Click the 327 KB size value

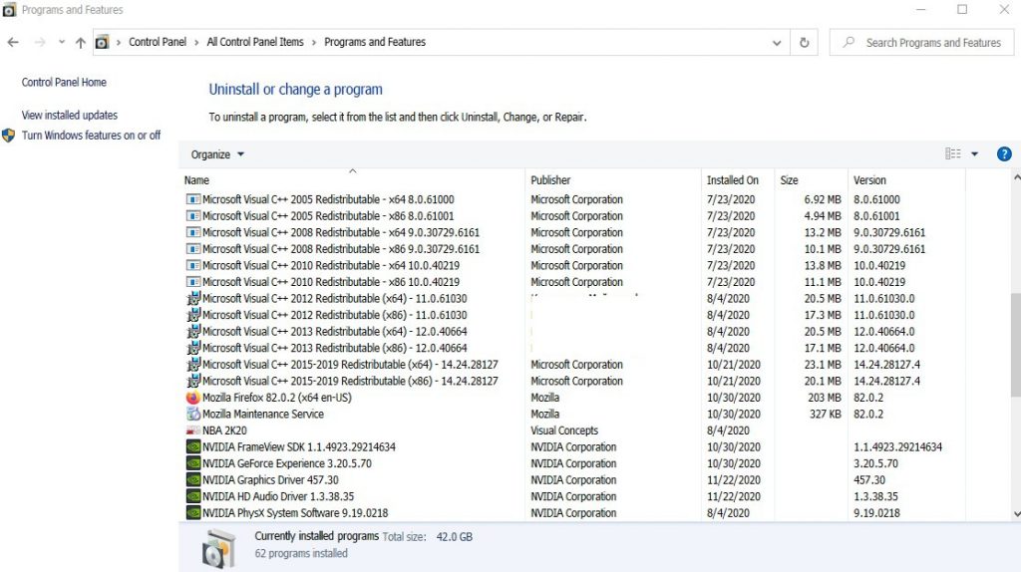(x=825, y=414)
